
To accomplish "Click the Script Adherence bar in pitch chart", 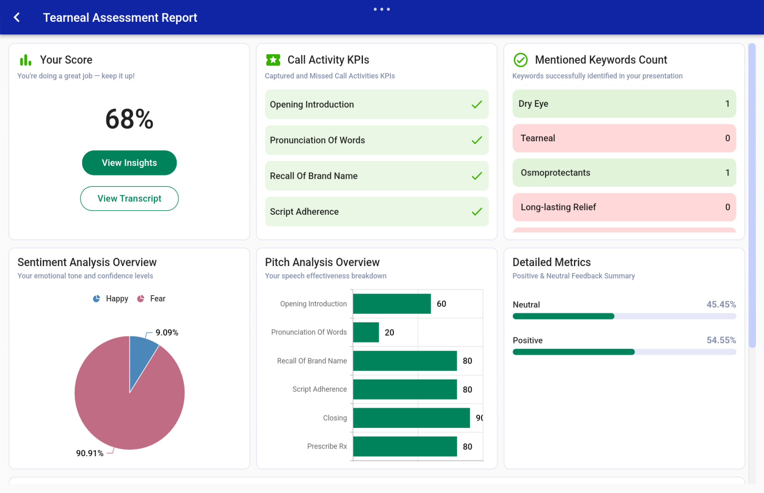I will click(405, 389).
